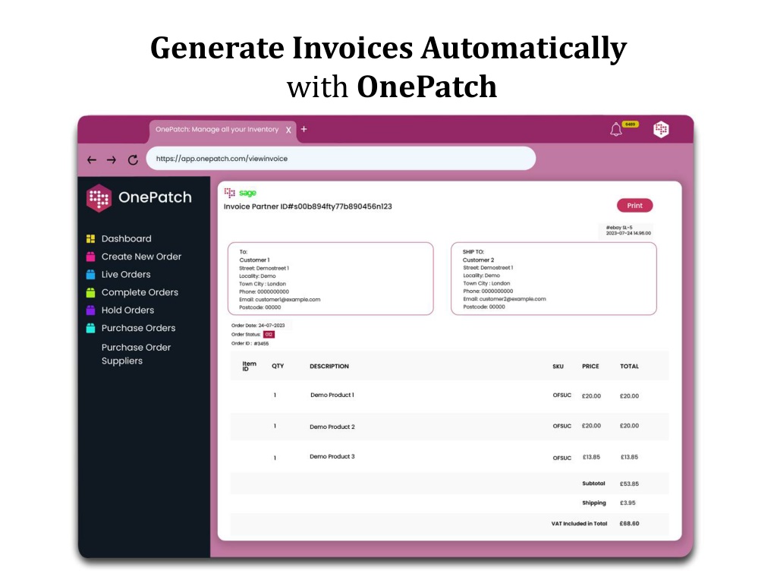Open the OnePatch profile hexagon icon

pyautogui.click(x=661, y=129)
